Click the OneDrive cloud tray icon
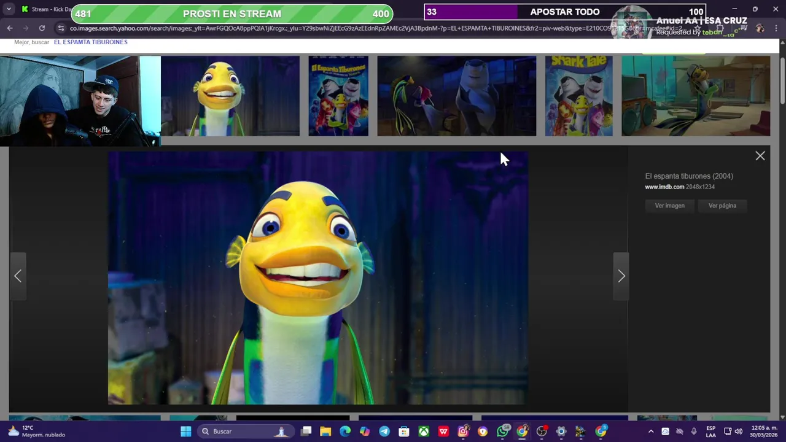The height and width of the screenshot is (442, 786). 665,432
